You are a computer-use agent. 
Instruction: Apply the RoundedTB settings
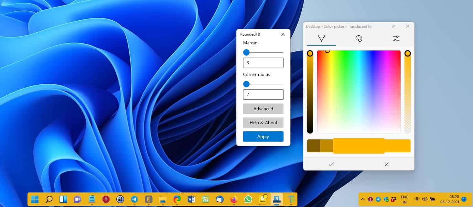click(263, 136)
